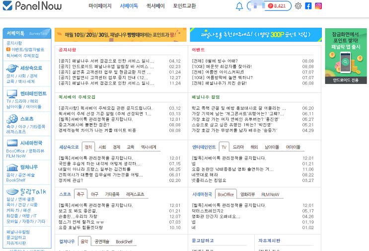Image resolution: width=369 pixels, height=251 pixels.
Task: Open 세상속으로 sidebar heading
Action: click(31, 68)
